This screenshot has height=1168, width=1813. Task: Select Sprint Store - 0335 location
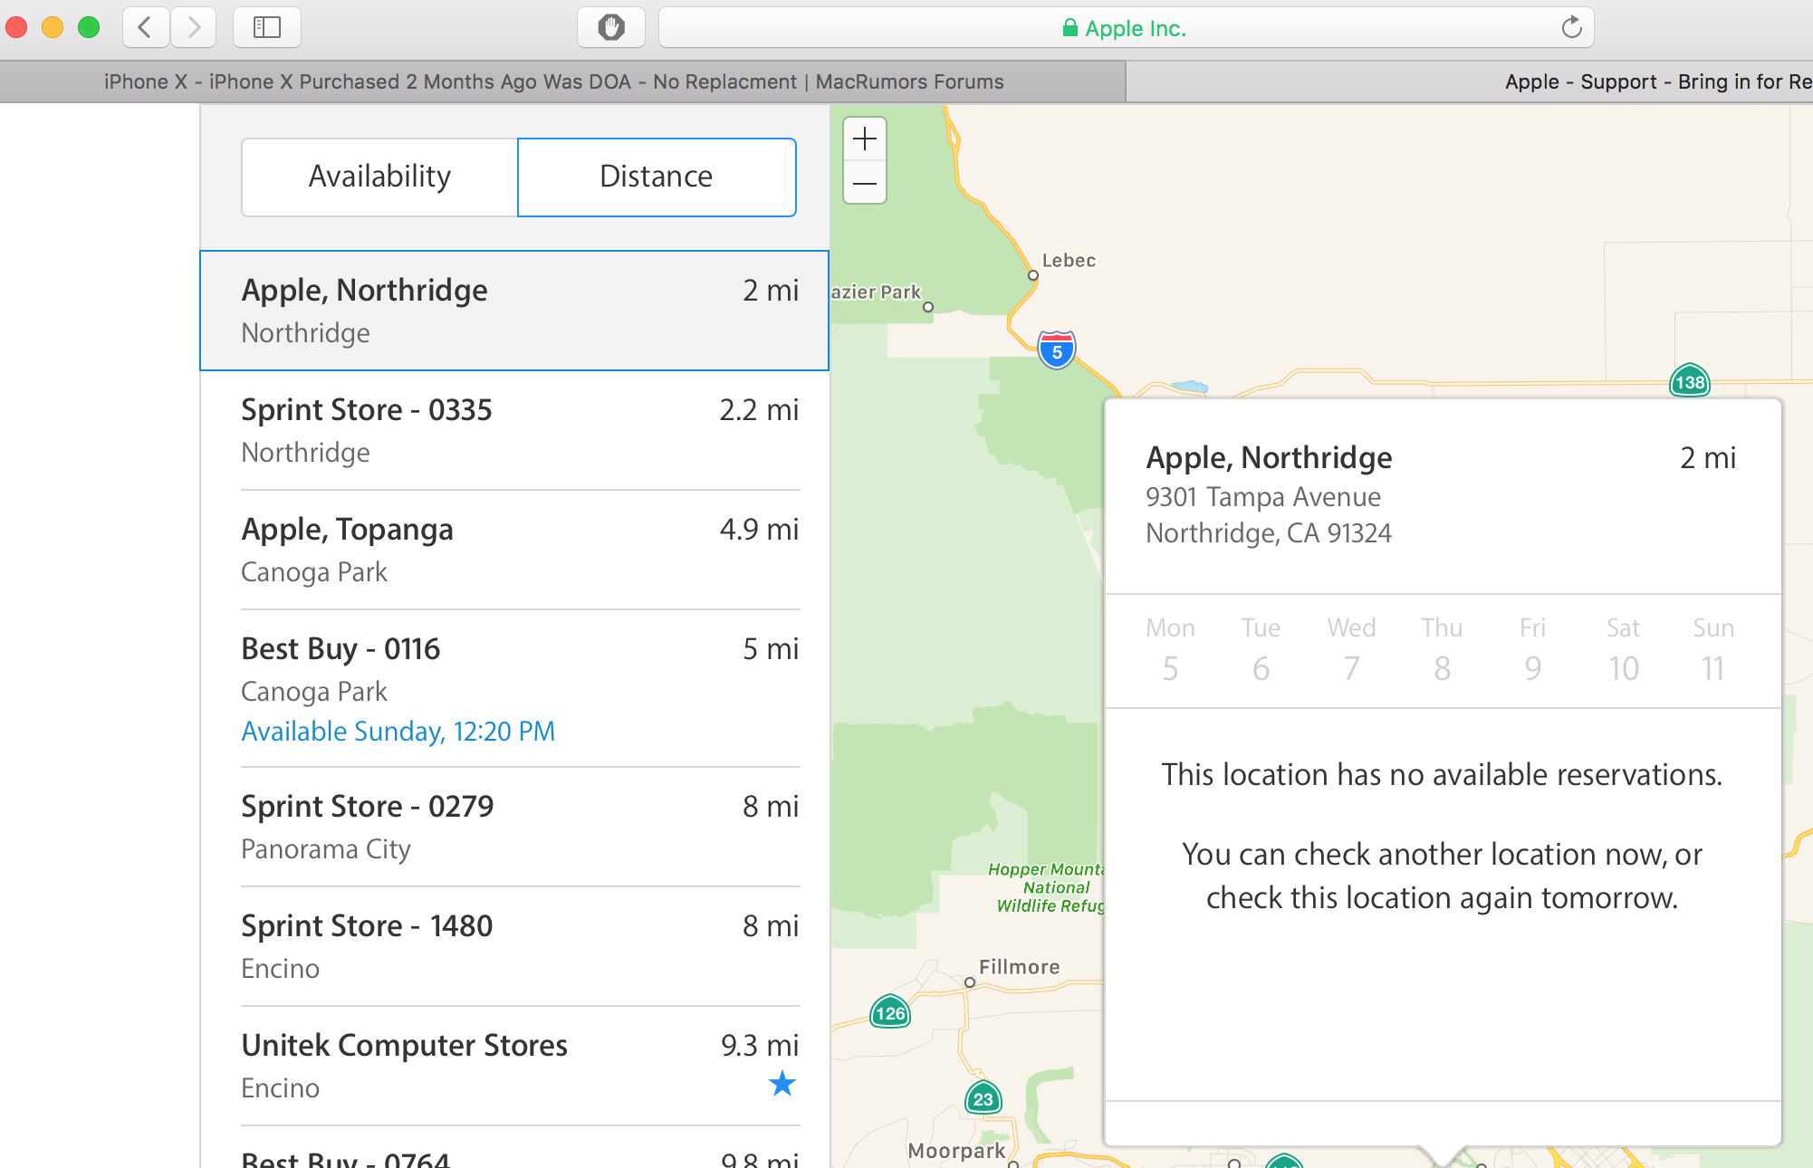point(514,430)
